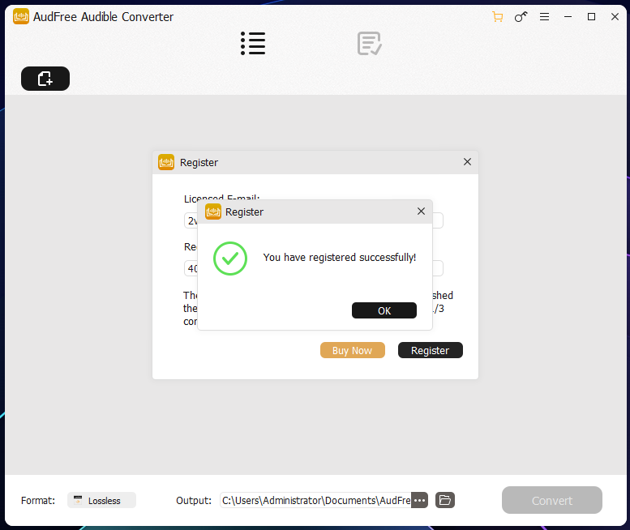This screenshot has width=630, height=530.
Task: Close the outer Register window
Action: [467, 162]
